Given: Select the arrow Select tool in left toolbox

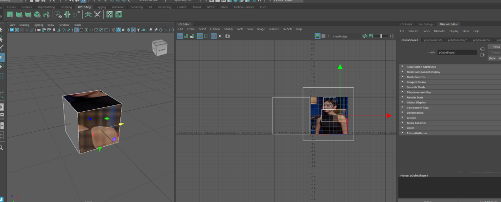Looking at the screenshot, I should click(2, 29).
